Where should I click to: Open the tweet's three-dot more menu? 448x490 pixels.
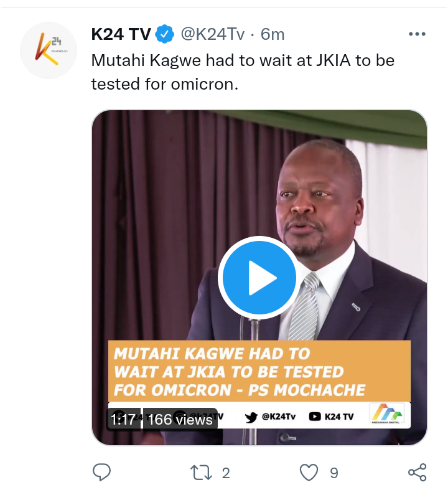point(417,34)
